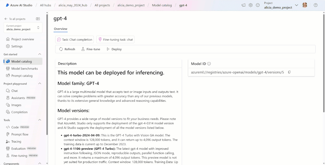Toggle the Components section chevron
Image resolution: width=325 pixels, height=165 pixels.
click(40, 164)
